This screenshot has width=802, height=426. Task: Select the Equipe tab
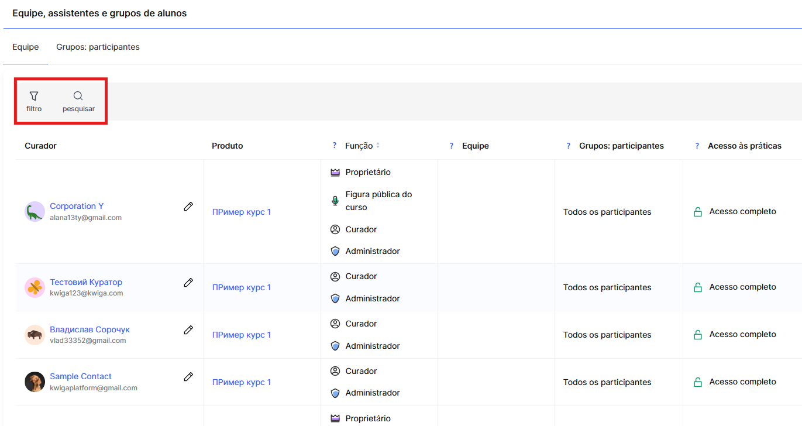[x=26, y=47]
